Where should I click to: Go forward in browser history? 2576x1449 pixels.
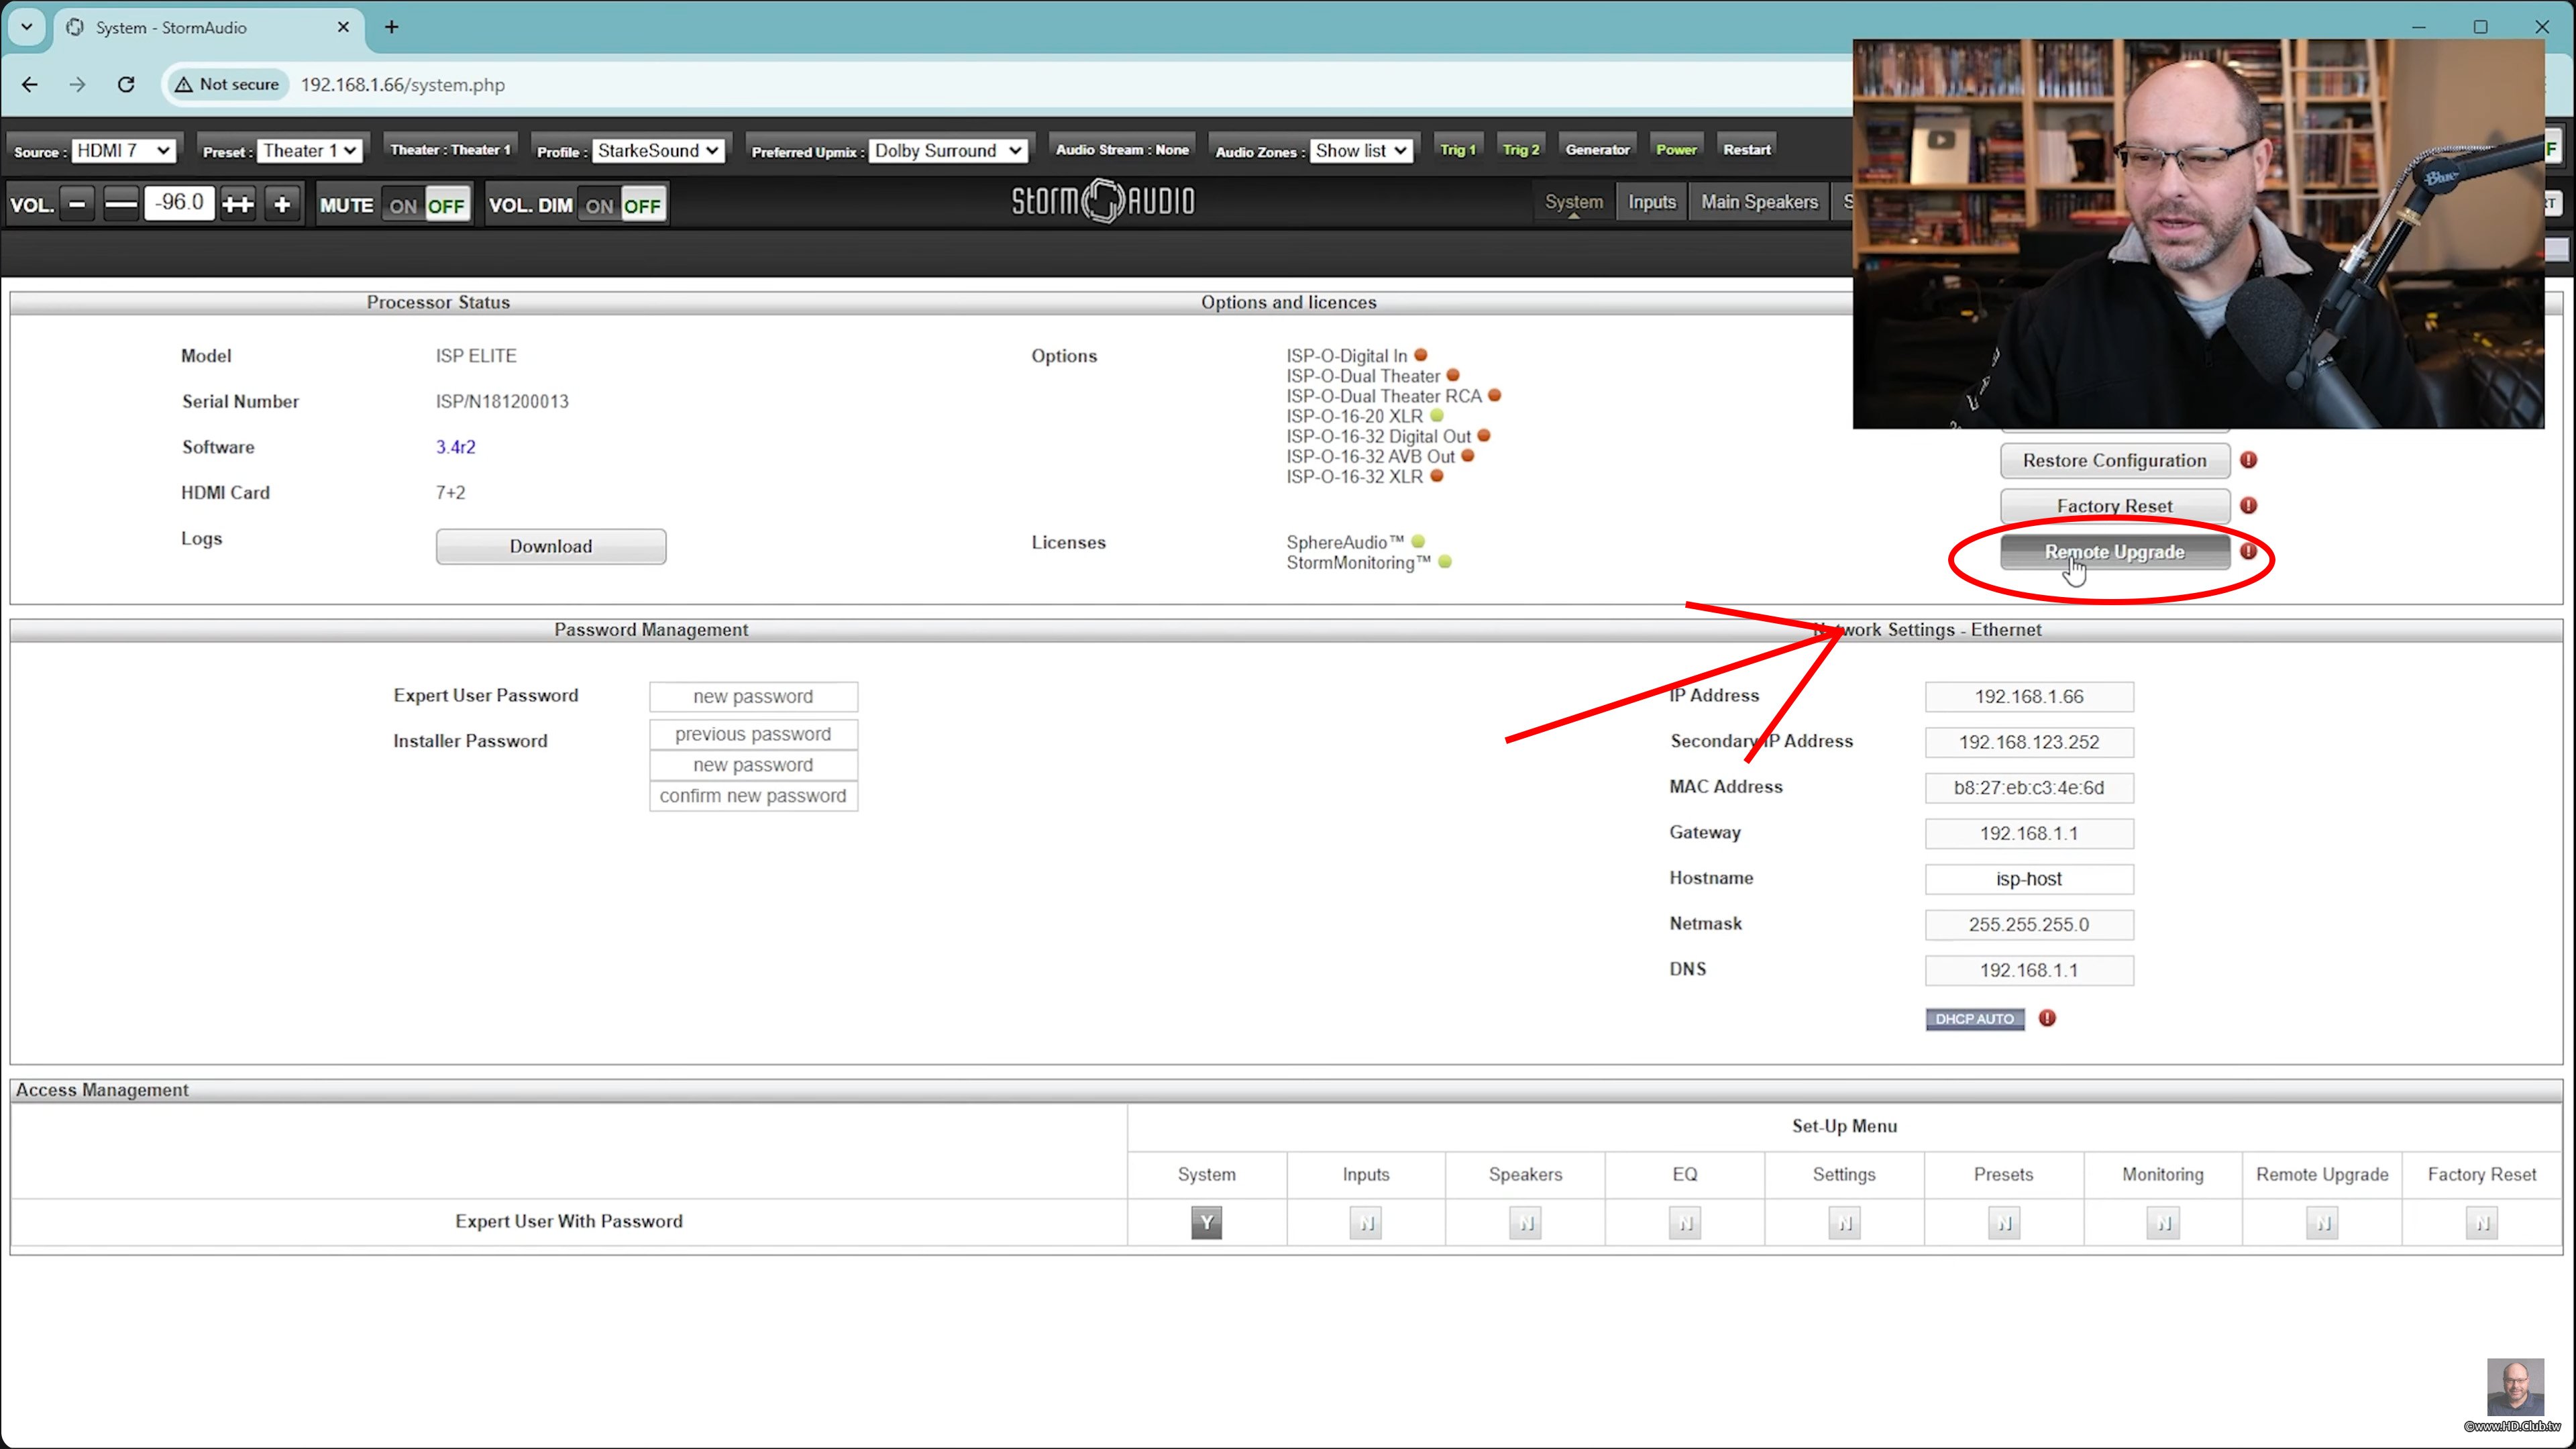coord(78,85)
